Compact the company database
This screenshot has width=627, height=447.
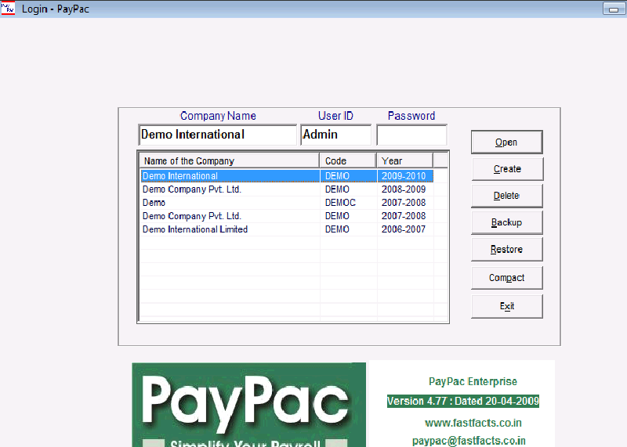[x=506, y=278]
